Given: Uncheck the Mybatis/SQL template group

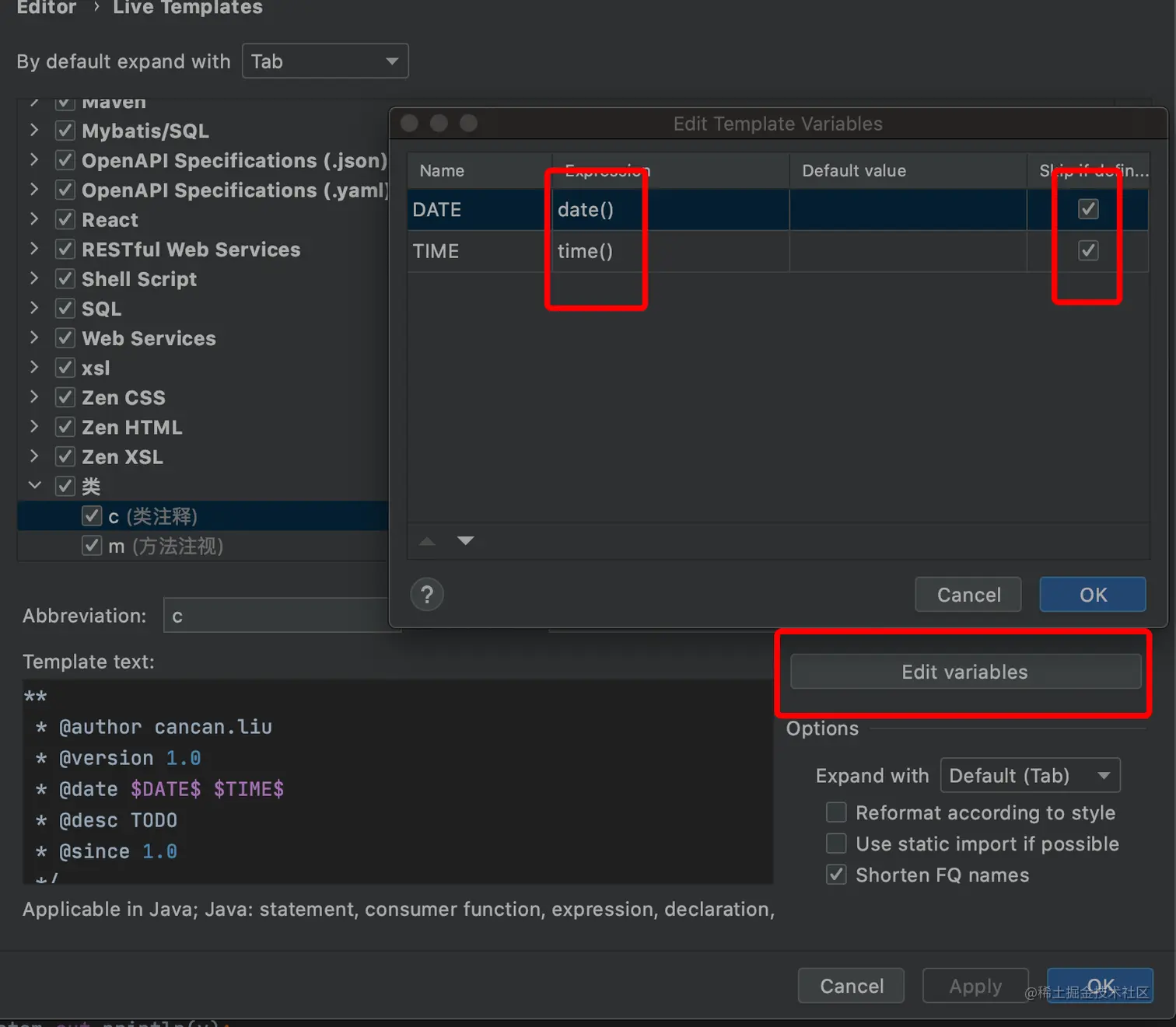Looking at the screenshot, I should pos(65,131).
